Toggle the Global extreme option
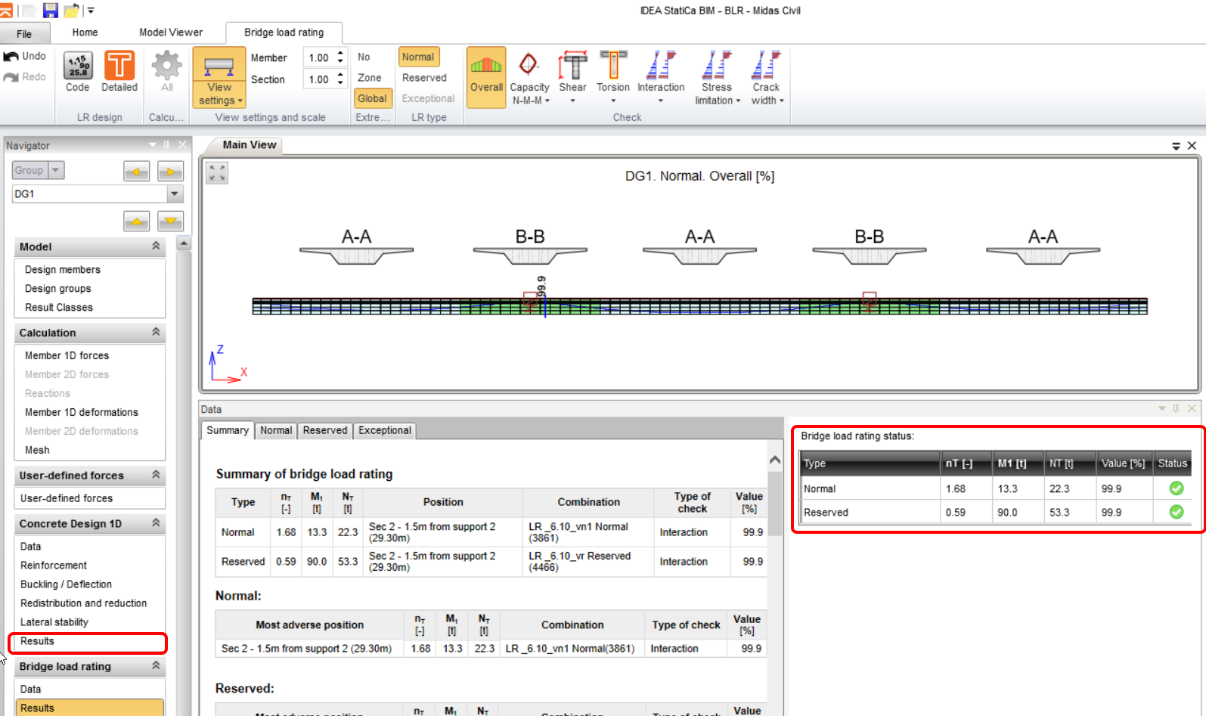 coord(372,98)
